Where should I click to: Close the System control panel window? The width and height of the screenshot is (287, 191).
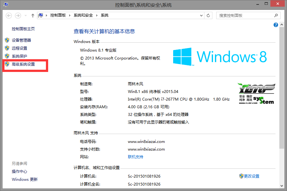coord(277,4)
